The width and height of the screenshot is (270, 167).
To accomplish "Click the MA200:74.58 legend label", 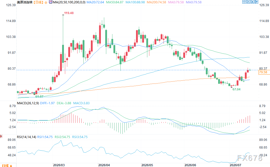I will 156,2.
